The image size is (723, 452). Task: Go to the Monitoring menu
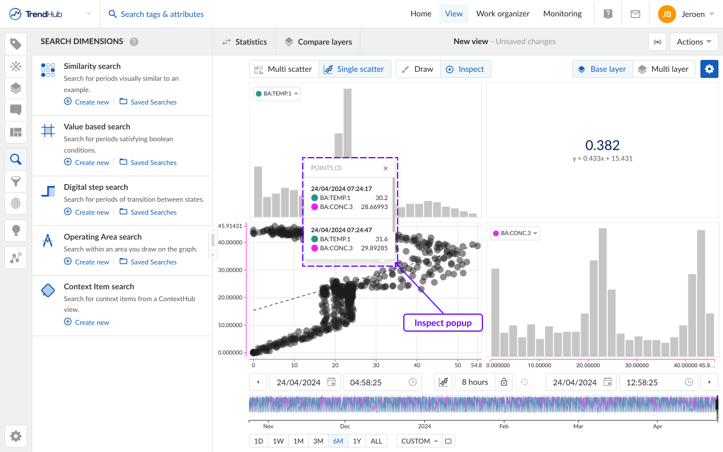(x=562, y=14)
